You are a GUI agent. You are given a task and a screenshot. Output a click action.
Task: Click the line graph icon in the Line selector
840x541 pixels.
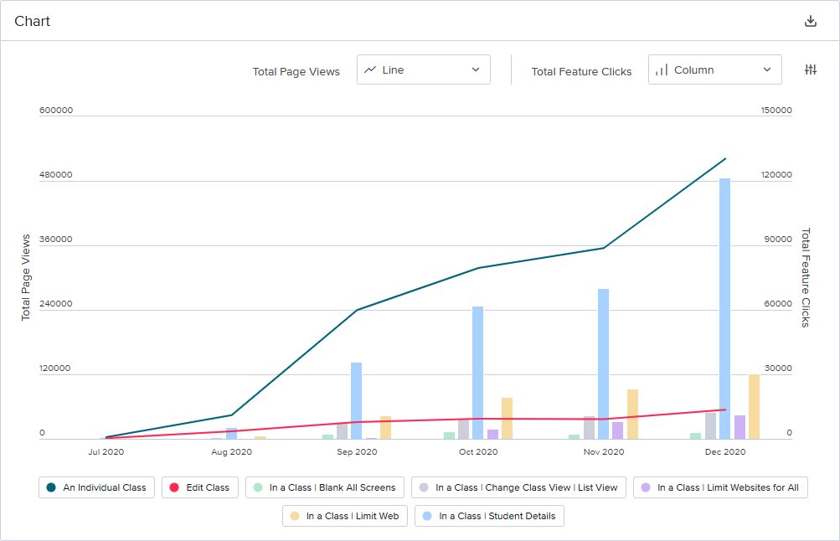[x=369, y=70]
